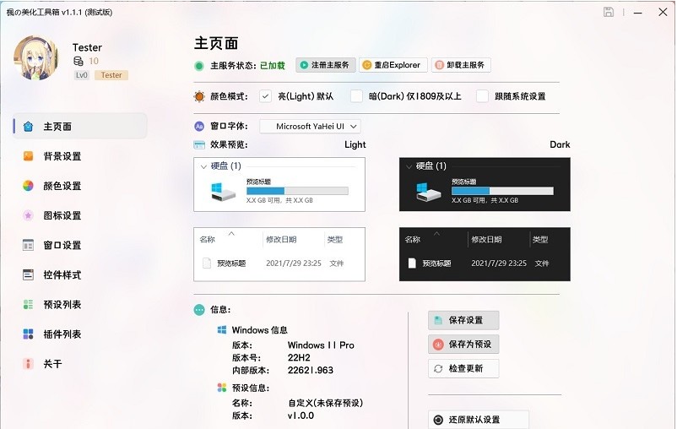Click the user avatar picture
Screen dimensions: 677x429
pos(36,58)
